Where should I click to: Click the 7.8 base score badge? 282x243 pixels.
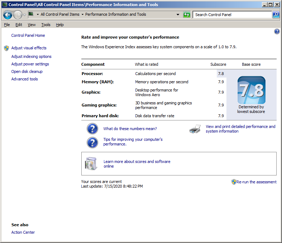coord(252,90)
